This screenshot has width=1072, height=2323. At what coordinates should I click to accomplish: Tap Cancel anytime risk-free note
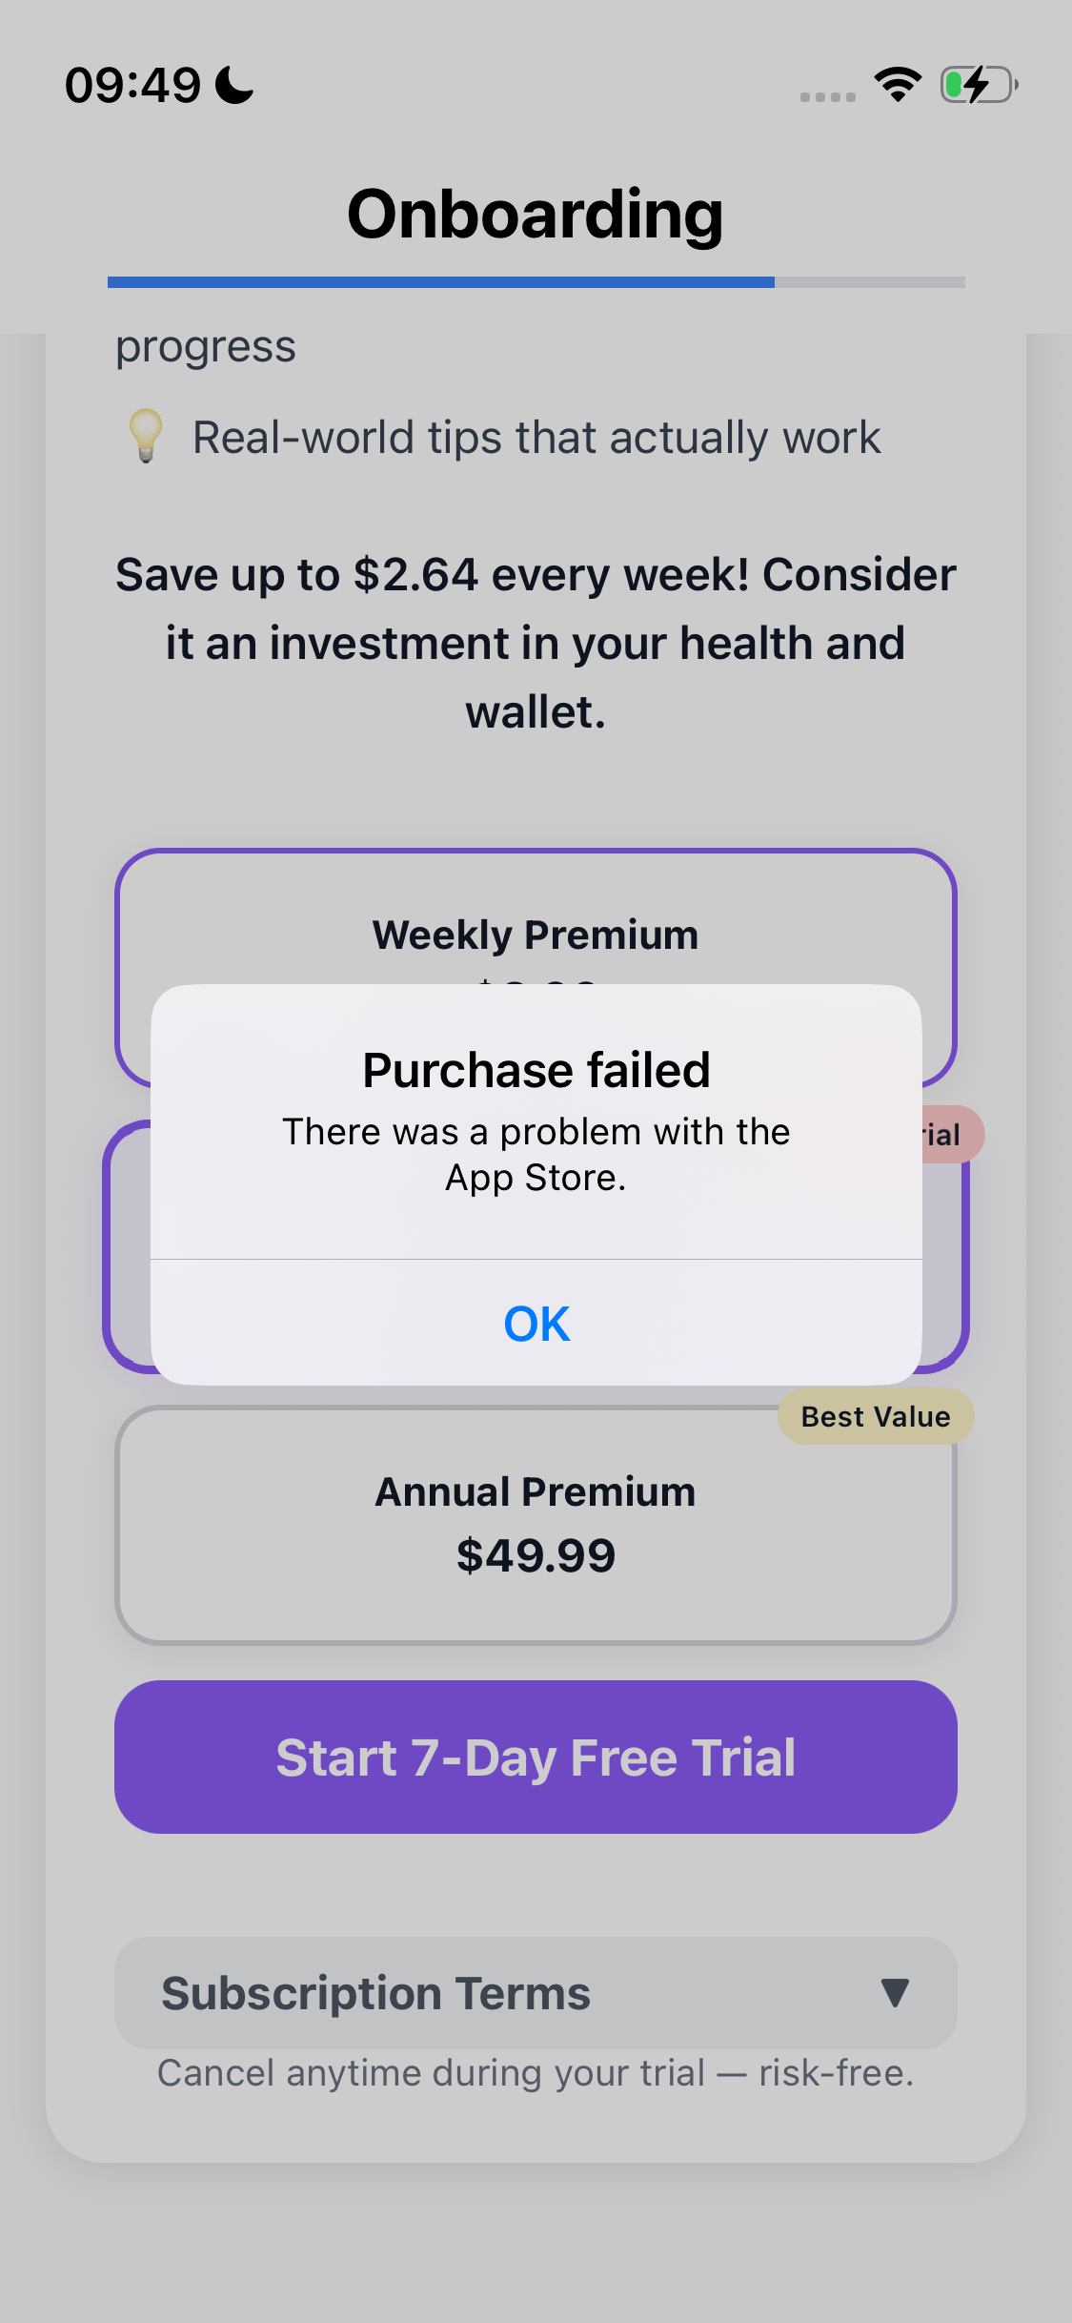coord(536,2073)
